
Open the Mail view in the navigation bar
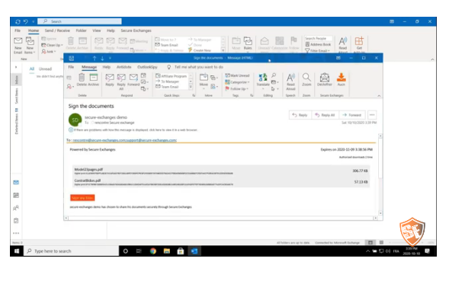coord(16,183)
